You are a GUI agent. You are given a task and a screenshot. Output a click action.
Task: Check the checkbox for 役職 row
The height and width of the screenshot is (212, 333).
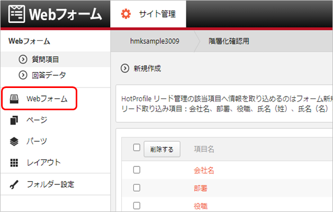137,206
